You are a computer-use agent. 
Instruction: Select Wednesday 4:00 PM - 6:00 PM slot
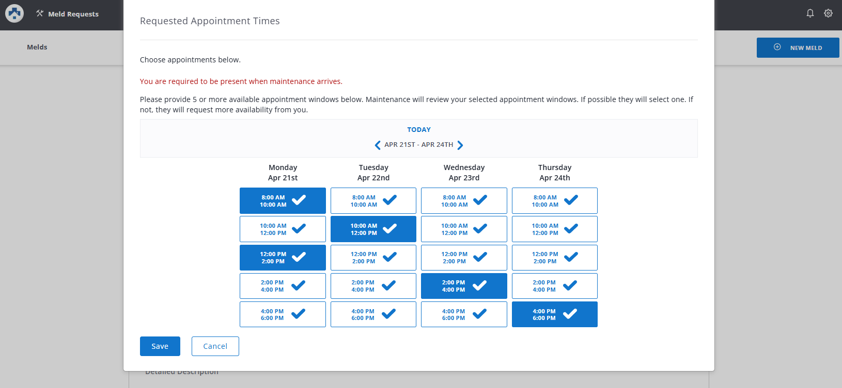click(x=463, y=314)
